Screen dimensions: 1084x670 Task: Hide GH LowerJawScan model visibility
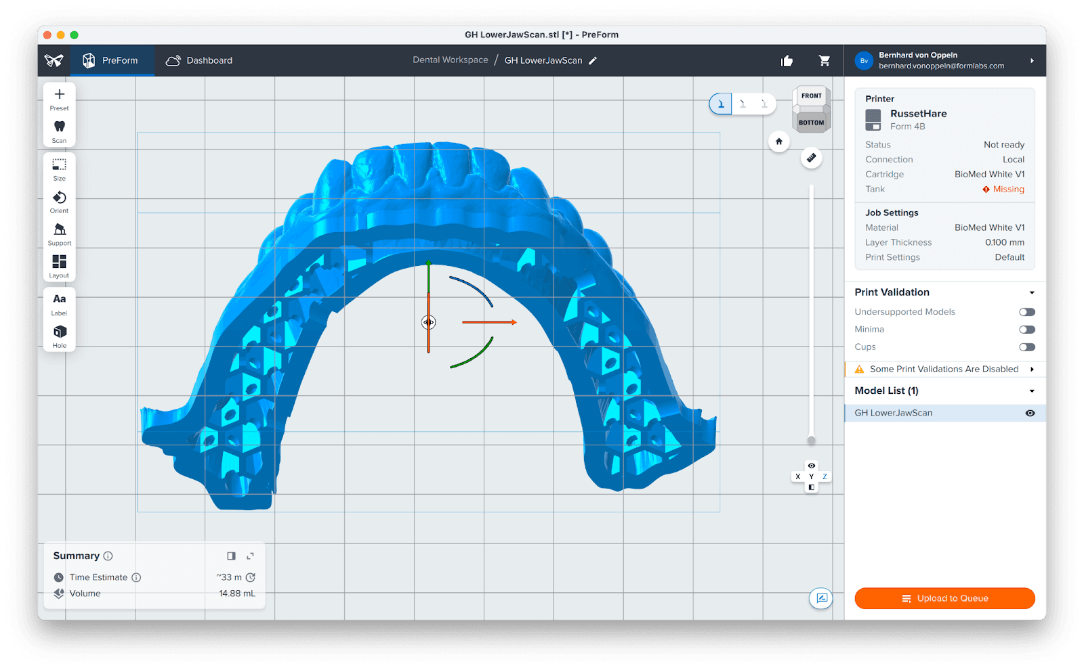click(1030, 413)
